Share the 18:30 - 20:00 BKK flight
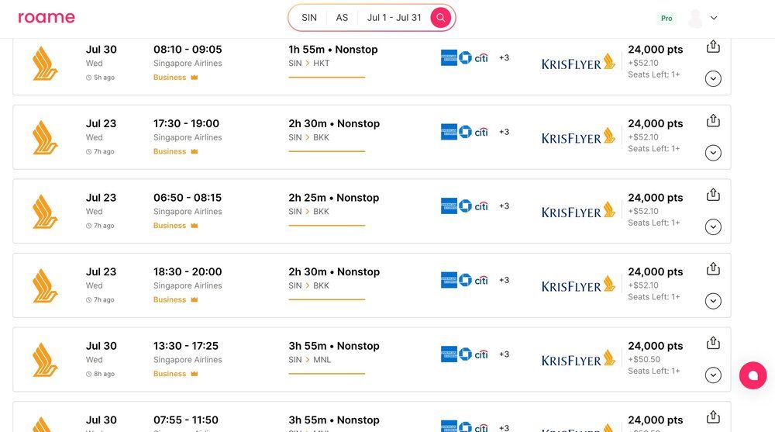Viewport: 775px width, 432px height. click(x=714, y=269)
